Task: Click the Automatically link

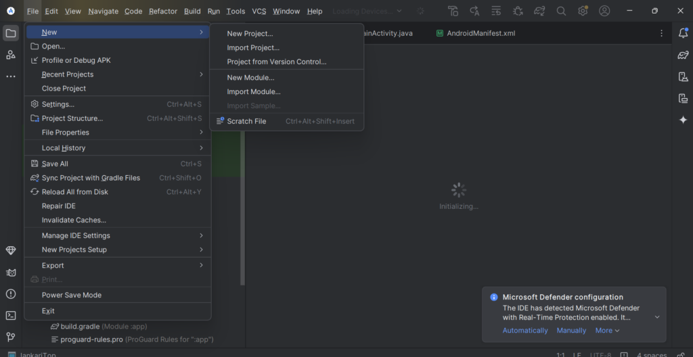Action: point(525,331)
